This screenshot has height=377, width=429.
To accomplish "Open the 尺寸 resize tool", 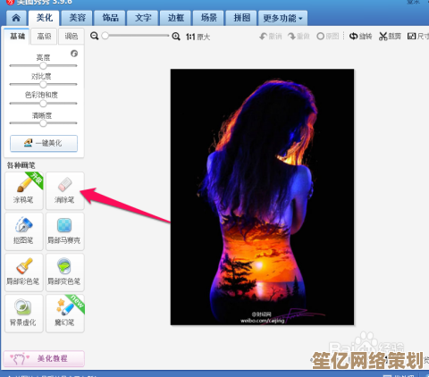I will click(417, 37).
